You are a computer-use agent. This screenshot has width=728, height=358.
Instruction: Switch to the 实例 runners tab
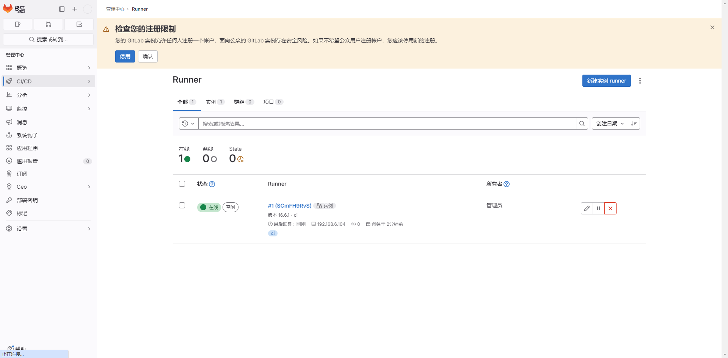click(x=215, y=102)
